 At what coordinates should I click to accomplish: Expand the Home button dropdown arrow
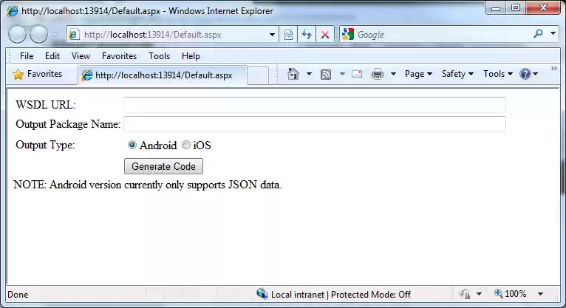309,74
